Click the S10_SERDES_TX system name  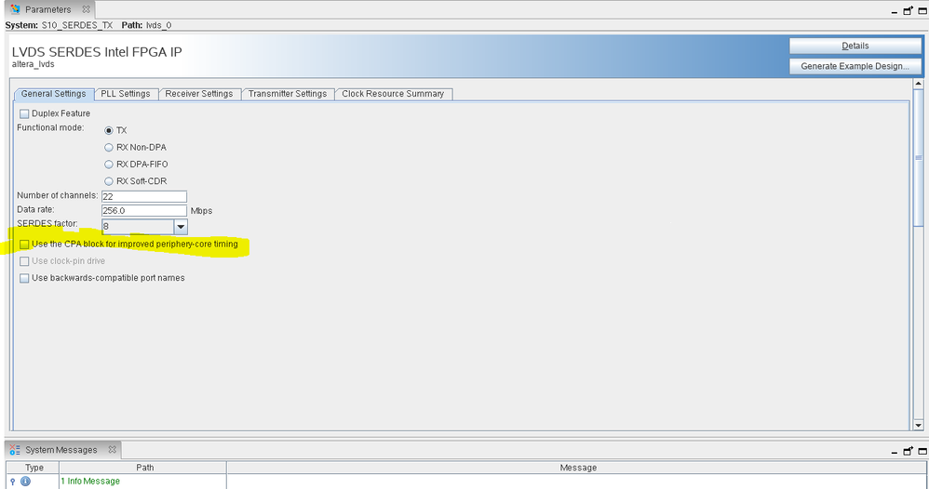76,25
